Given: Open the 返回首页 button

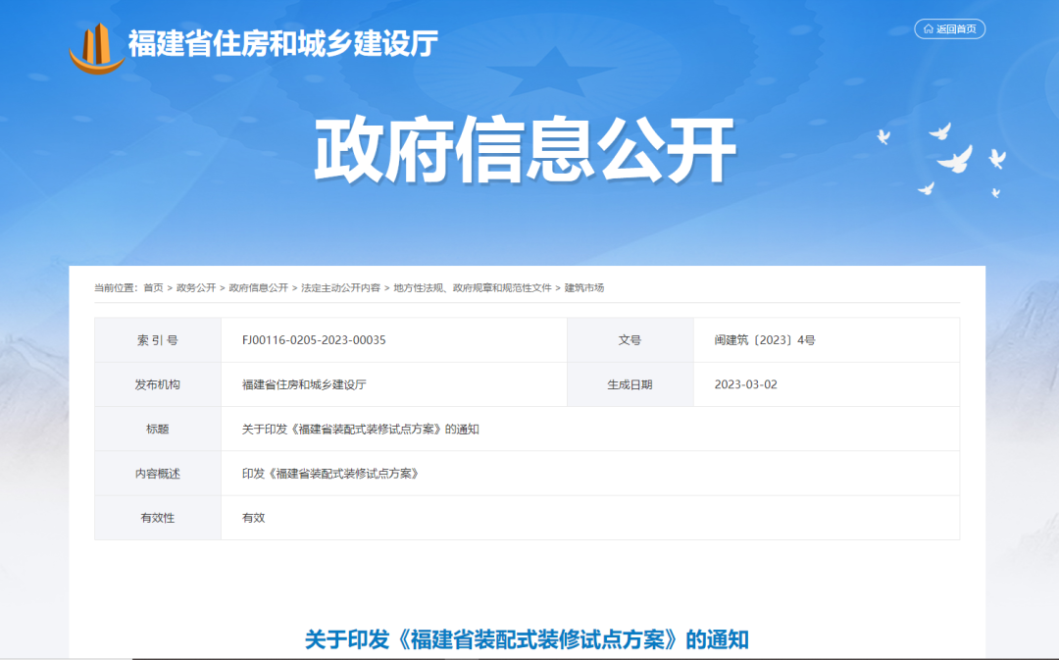Looking at the screenshot, I should (x=949, y=28).
